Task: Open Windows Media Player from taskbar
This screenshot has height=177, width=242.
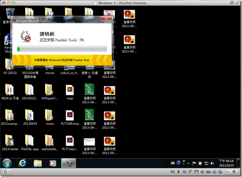Action: 53,163
